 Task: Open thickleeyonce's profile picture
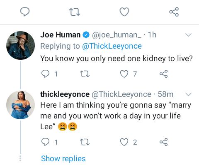(x=20, y=105)
